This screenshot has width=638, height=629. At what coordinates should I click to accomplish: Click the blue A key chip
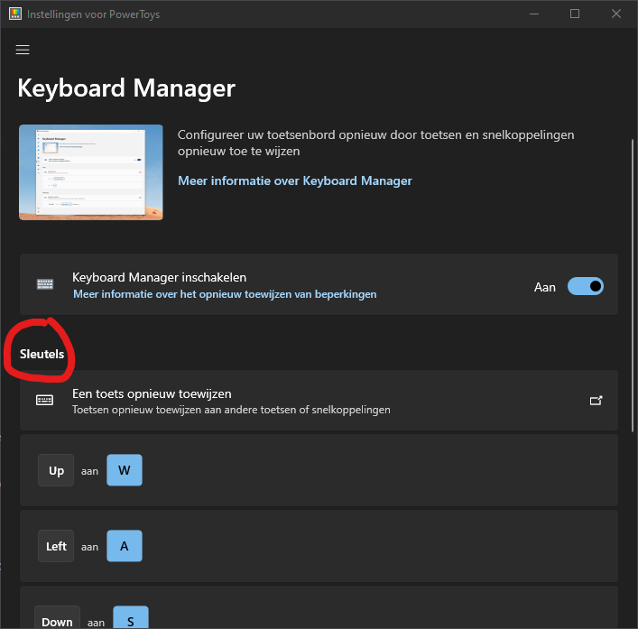(125, 546)
